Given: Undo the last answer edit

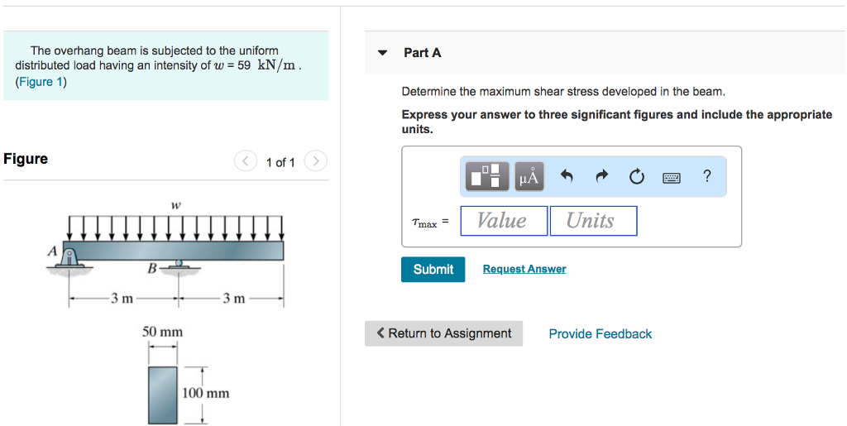Looking at the screenshot, I should pos(566,176).
